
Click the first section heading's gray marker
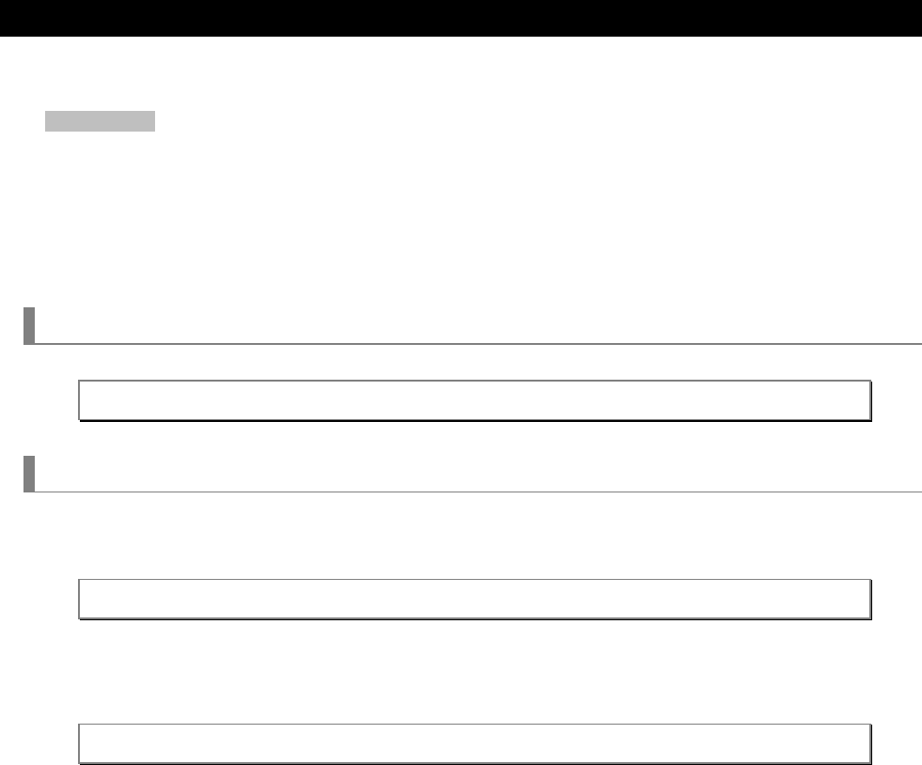pyautogui.click(x=28, y=325)
